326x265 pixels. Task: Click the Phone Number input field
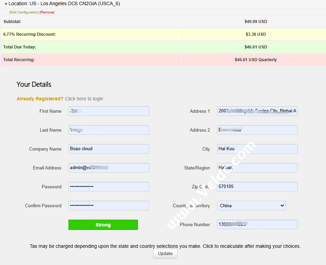[257, 224]
